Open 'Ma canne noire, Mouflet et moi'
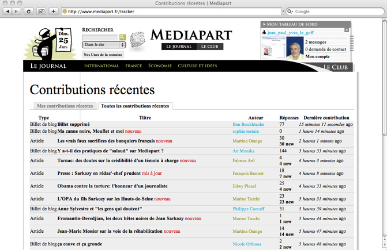This screenshot has height=250, width=387. (91, 131)
